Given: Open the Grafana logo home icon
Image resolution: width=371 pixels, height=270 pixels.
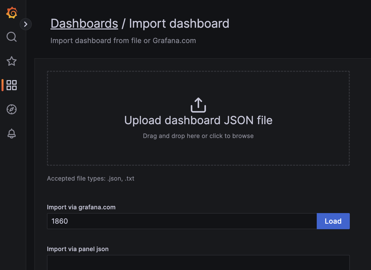Looking at the screenshot, I should click(12, 13).
